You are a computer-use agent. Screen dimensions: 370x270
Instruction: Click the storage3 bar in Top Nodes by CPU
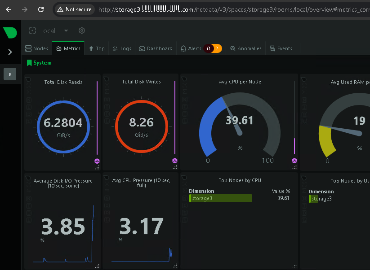(221, 198)
